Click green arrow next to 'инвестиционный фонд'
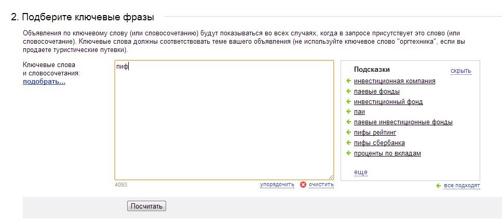Image resolution: width=502 pixels, height=221 pixels. point(349,102)
